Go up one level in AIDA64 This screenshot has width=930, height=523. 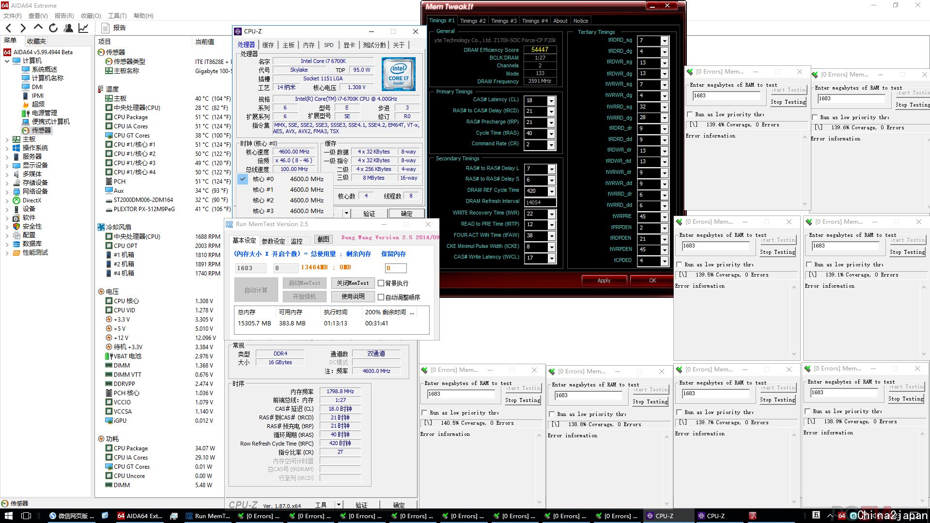pos(38,28)
